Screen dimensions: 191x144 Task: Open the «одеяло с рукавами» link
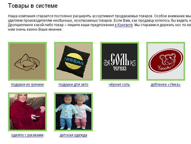click(27, 135)
